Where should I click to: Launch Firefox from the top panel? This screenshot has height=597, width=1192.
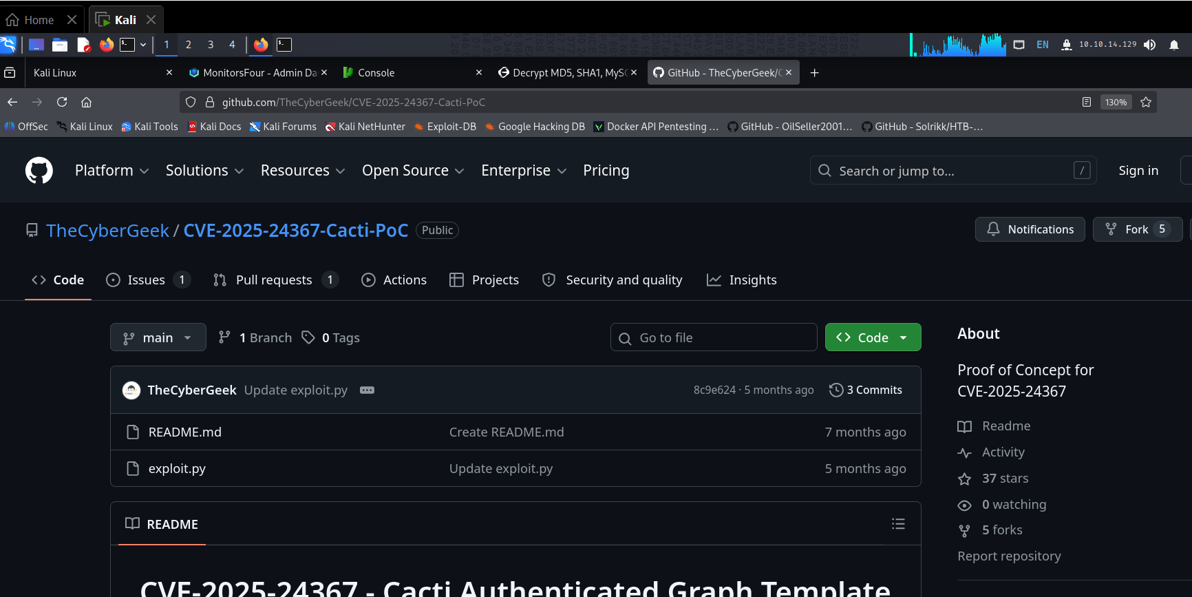(x=107, y=45)
